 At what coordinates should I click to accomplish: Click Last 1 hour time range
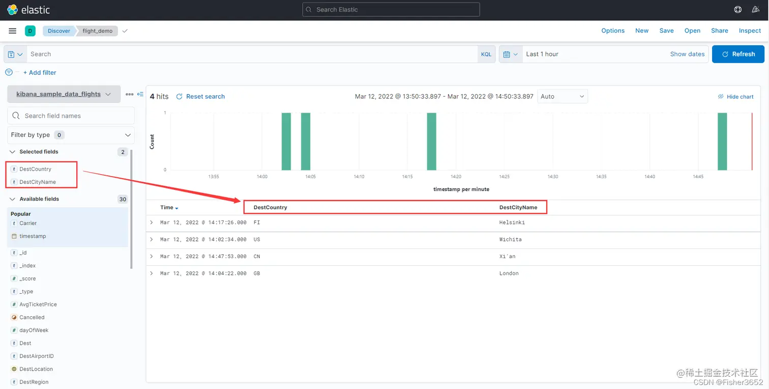click(x=542, y=54)
